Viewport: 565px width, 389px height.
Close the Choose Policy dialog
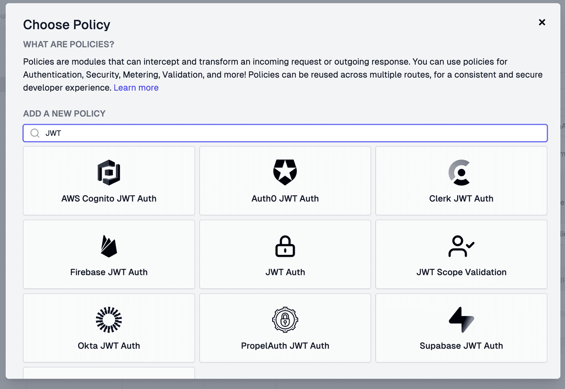542,22
